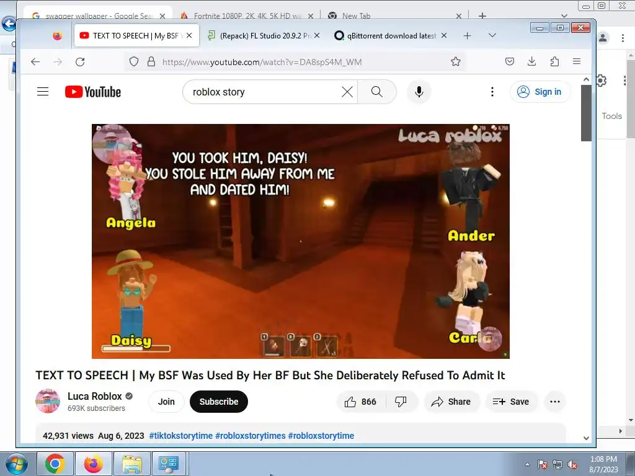The image size is (635, 476).
Task: Click the scroll-up arrow in Firefox window
Action: pos(586,79)
